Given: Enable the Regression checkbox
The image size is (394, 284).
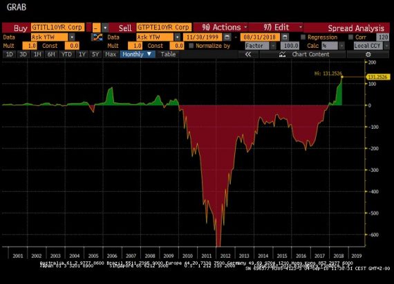Looking at the screenshot, I should pyautogui.click(x=303, y=37).
